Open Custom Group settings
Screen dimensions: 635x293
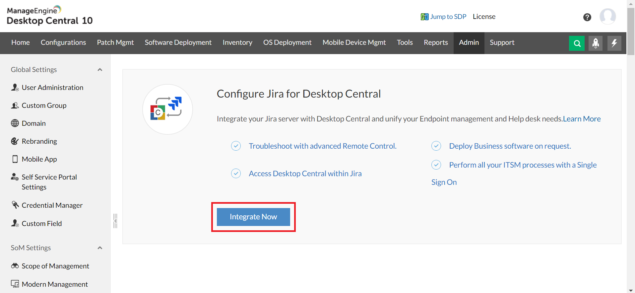tap(44, 106)
